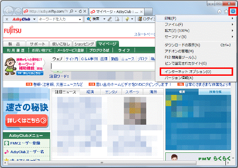Click the キーワードを入力 toolbar field
238x168 pixels.
[58, 19]
